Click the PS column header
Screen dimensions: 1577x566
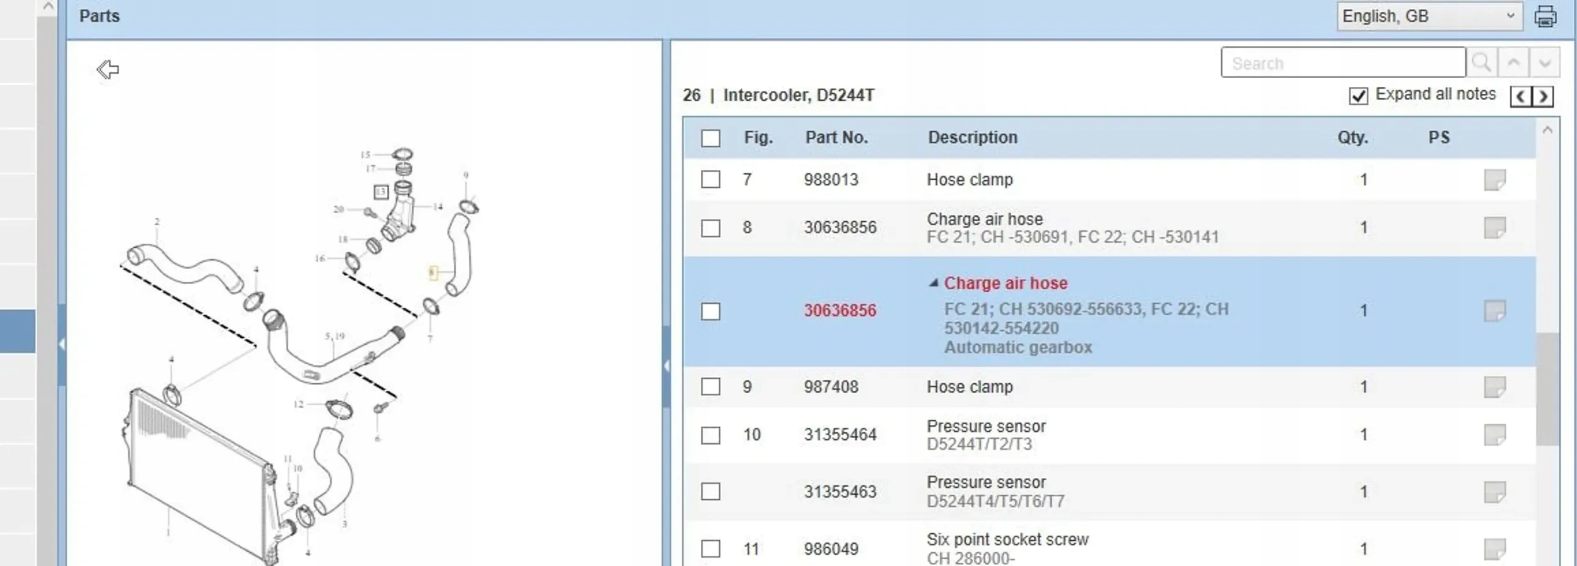pyautogui.click(x=1439, y=137)
